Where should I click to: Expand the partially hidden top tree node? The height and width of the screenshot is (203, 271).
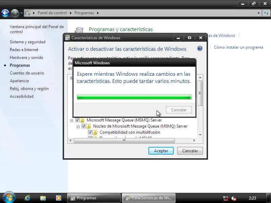(x=71, y=78)
